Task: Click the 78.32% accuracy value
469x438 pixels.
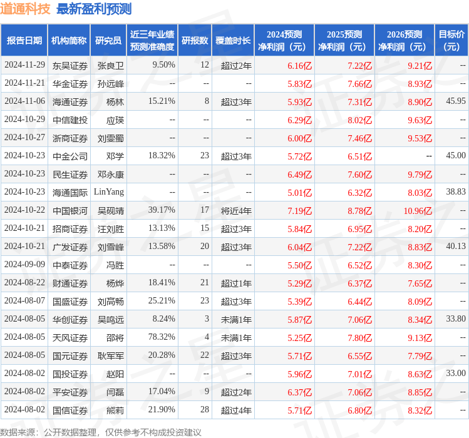Action: point(162,337)
